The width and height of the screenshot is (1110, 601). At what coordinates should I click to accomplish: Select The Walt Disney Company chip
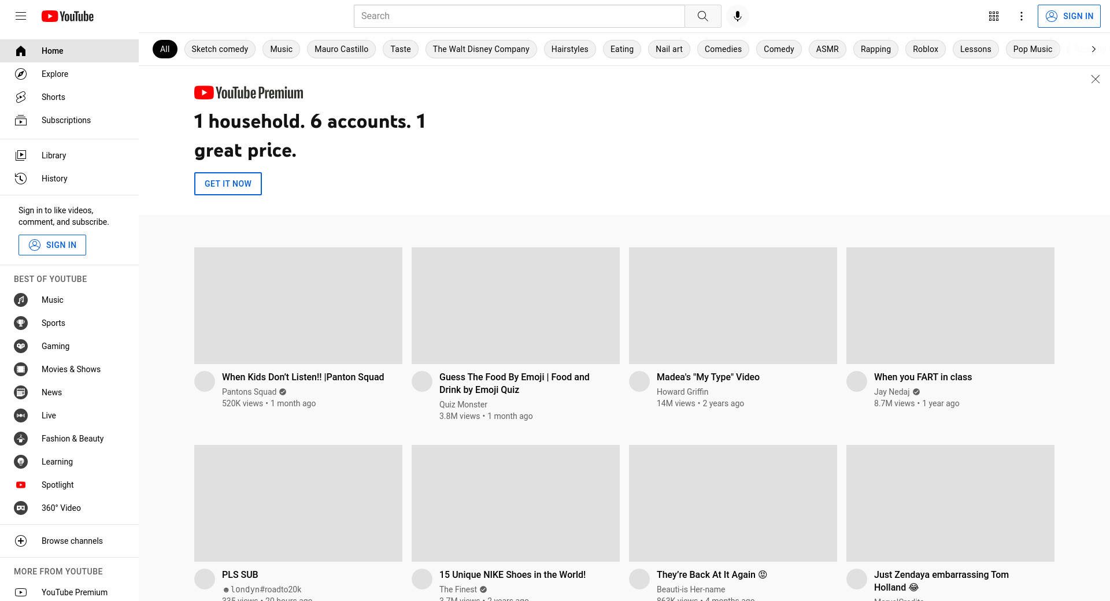[x=481, y=49]
